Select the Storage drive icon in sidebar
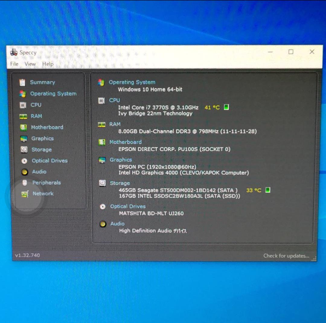This screenshot has height=323, width=326. tap(24, 150)
